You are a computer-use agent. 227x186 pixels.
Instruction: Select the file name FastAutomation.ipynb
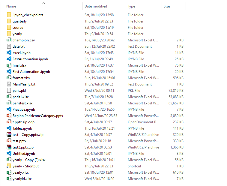(x=30, y=59)
